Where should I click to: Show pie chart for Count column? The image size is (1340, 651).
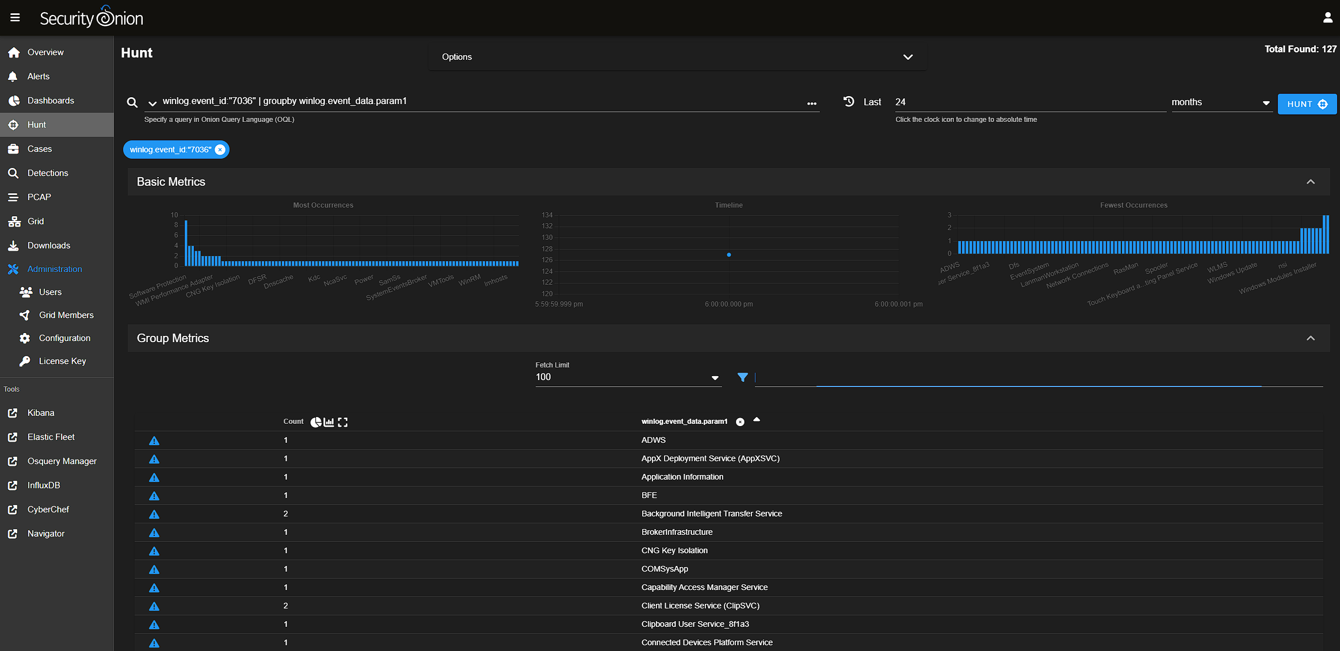tap(315, 422)
